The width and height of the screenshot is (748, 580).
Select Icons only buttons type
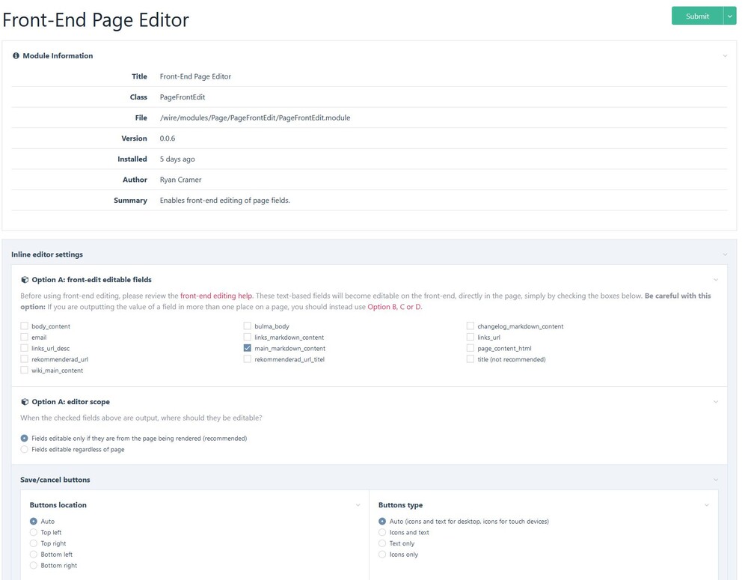(x=383, y=555)
